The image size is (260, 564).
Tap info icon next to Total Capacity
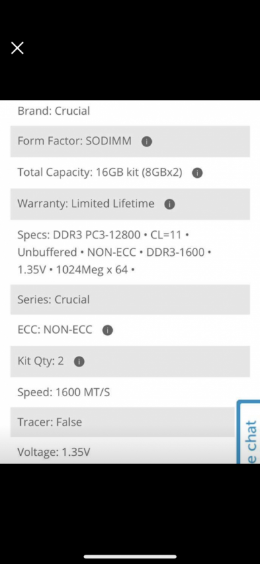coord(198,173)
